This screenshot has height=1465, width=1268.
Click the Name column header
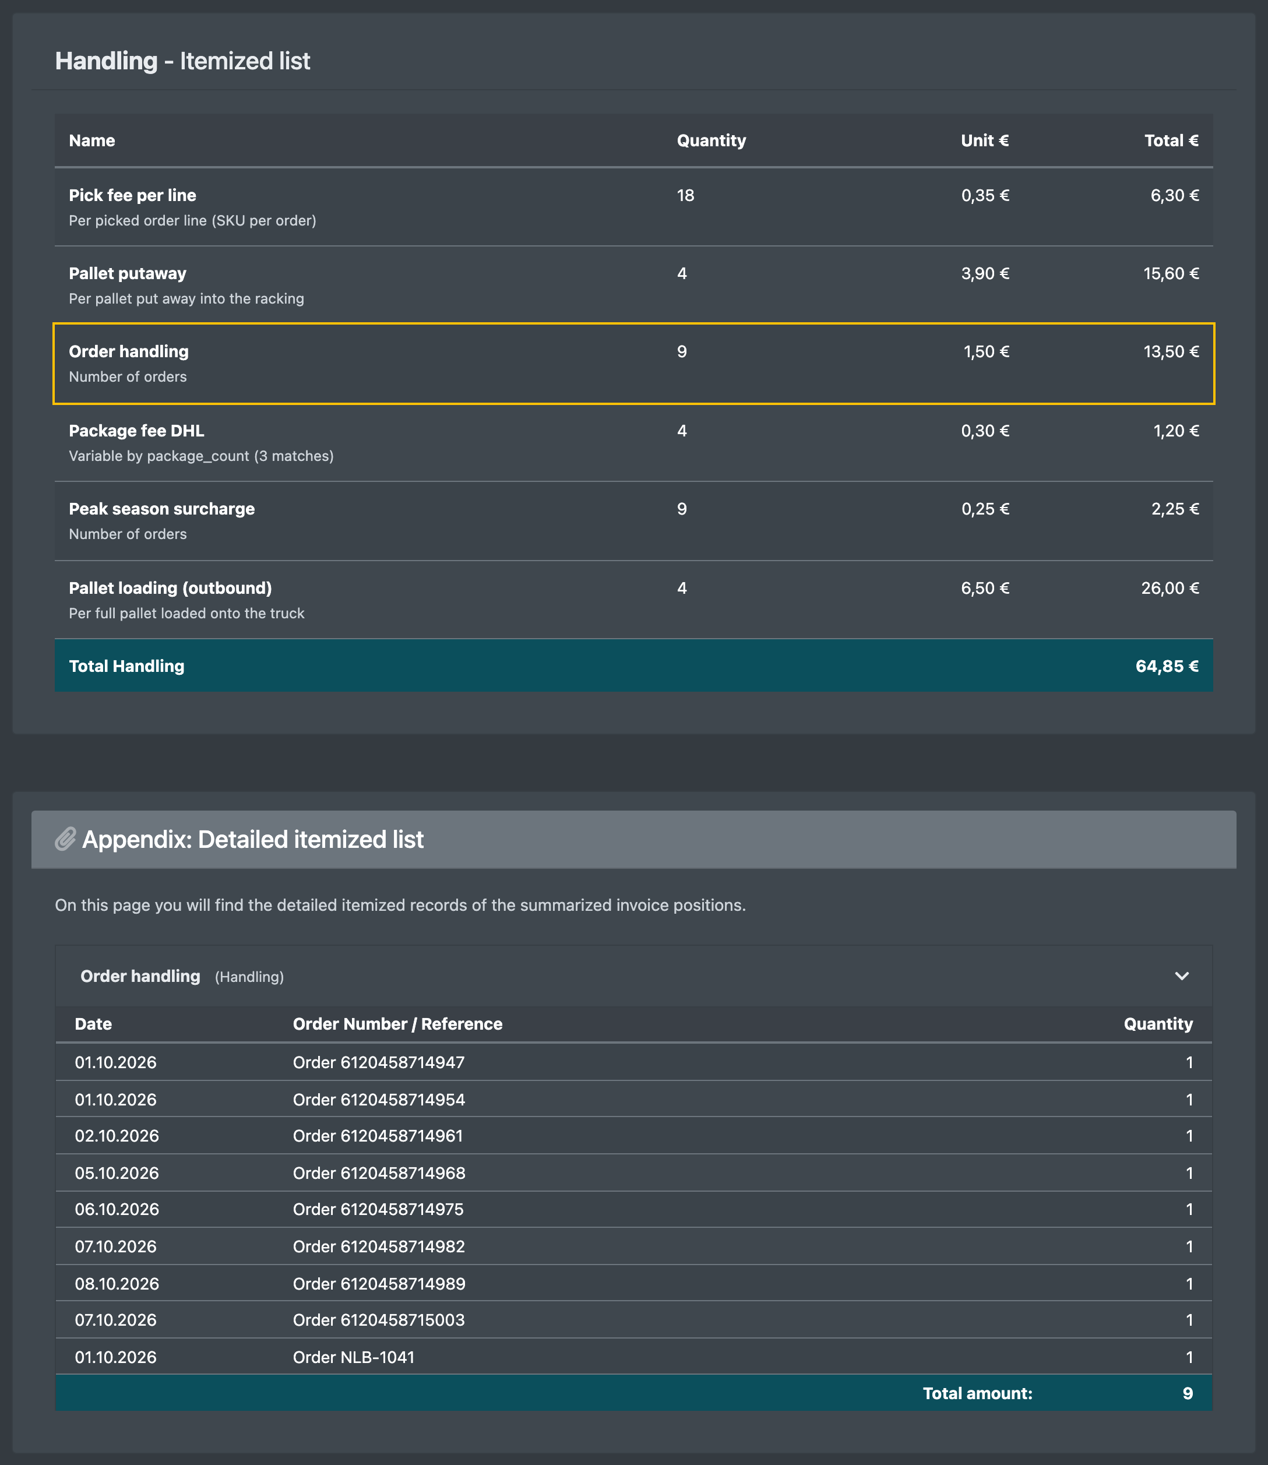pyautogui.click(x=92, y=140)
